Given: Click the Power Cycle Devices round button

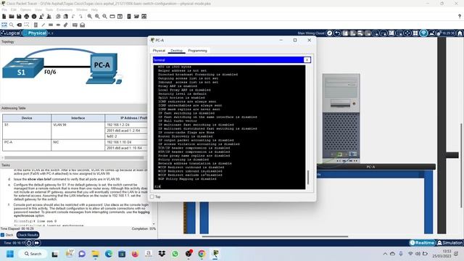Looking at the screenshot, I should (x=29, y=243).
